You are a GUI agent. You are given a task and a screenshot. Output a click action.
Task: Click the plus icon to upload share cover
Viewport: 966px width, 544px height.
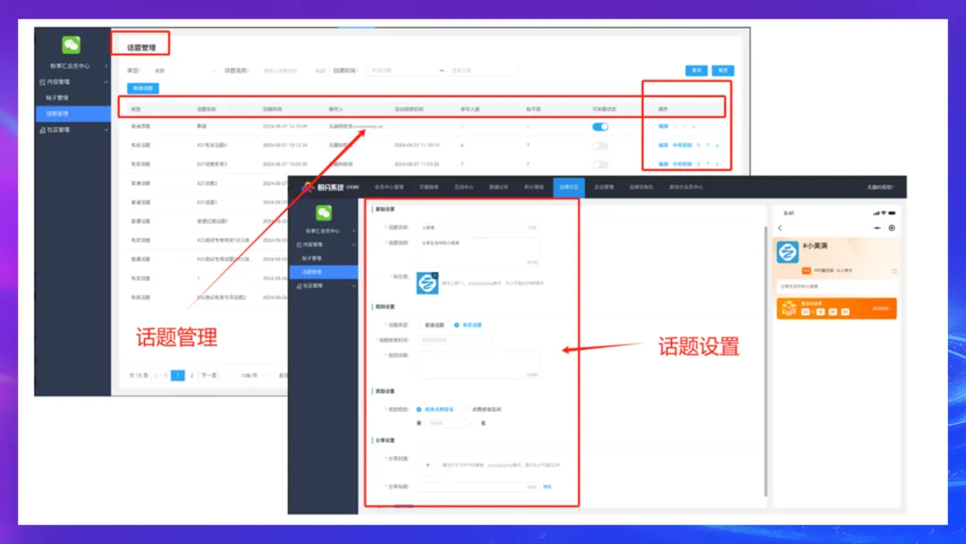[427, 465]
